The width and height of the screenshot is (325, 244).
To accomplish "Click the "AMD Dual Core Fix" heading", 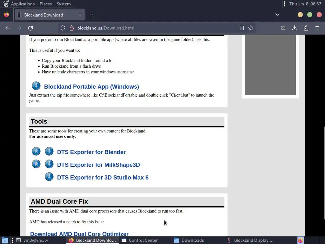I will 59,201.
